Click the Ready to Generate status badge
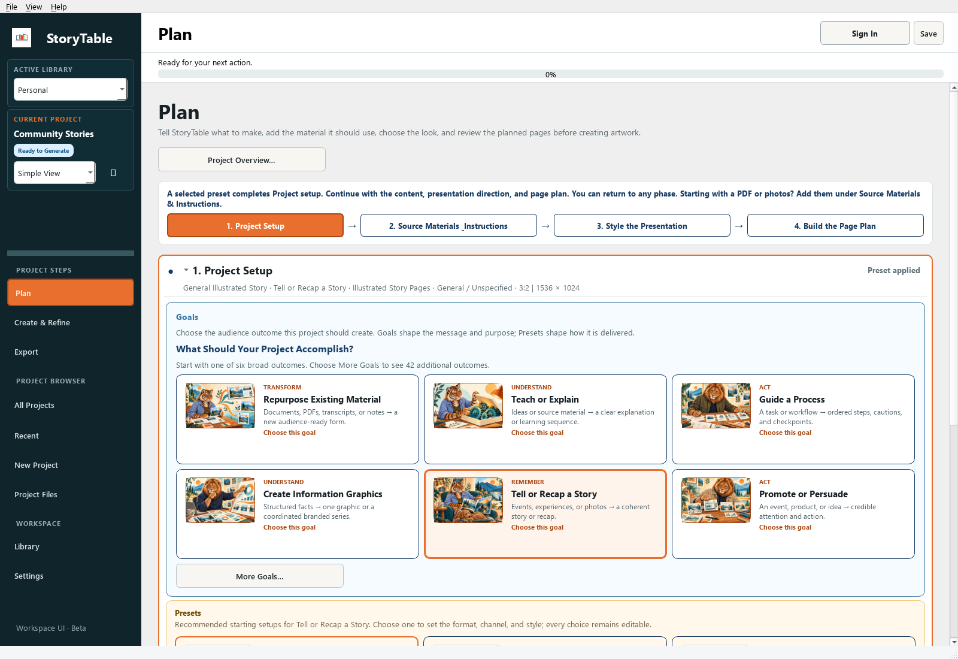This screenshot has height=659, width=958. [44, 150]
